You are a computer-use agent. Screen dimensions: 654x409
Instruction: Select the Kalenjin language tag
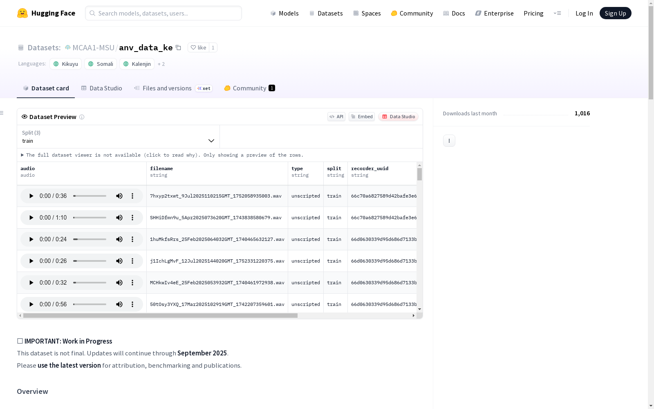coord(137,64)
